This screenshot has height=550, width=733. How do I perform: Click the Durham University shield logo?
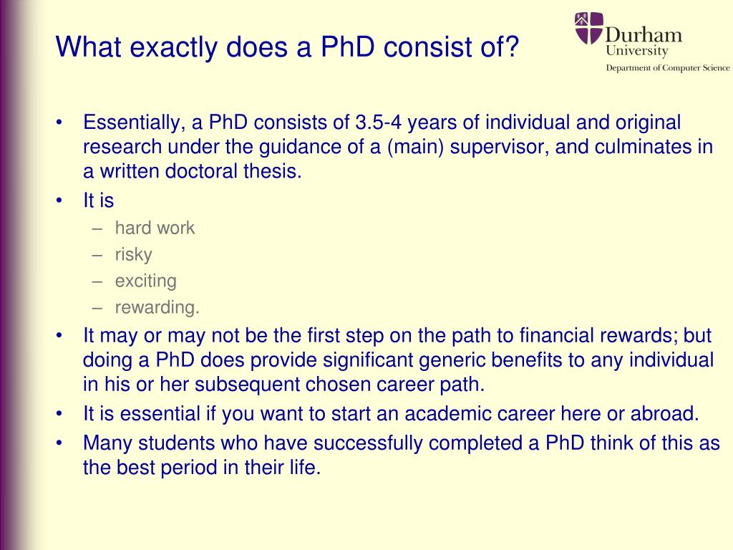tap(589, 28)
